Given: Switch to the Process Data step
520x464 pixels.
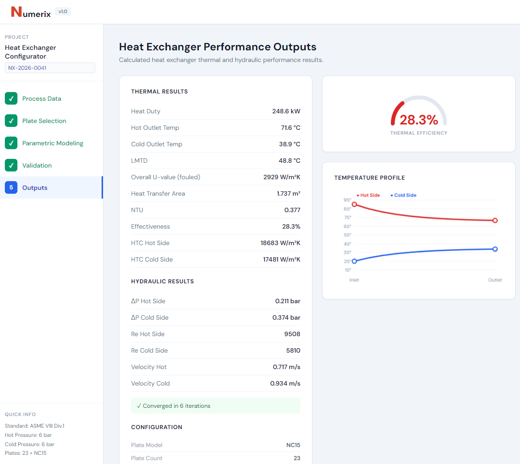Looking at the screenshot, I should (43, 98).
